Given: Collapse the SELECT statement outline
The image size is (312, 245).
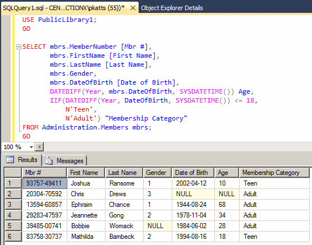Looking at the screenshot, I should point(19,47).
